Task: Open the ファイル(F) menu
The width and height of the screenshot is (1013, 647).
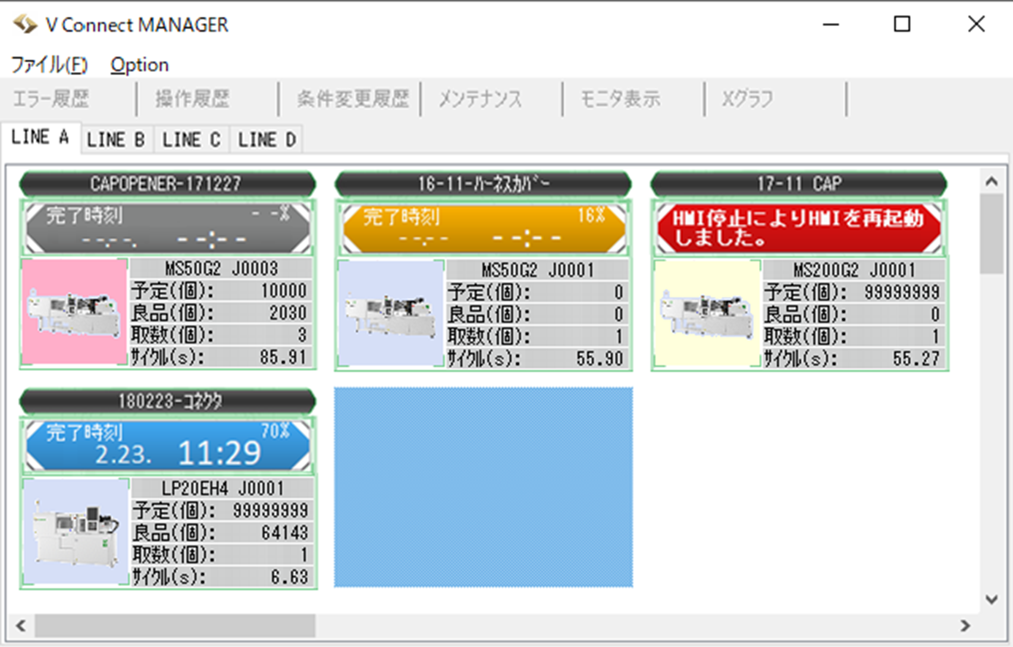Action: point(49,64)
